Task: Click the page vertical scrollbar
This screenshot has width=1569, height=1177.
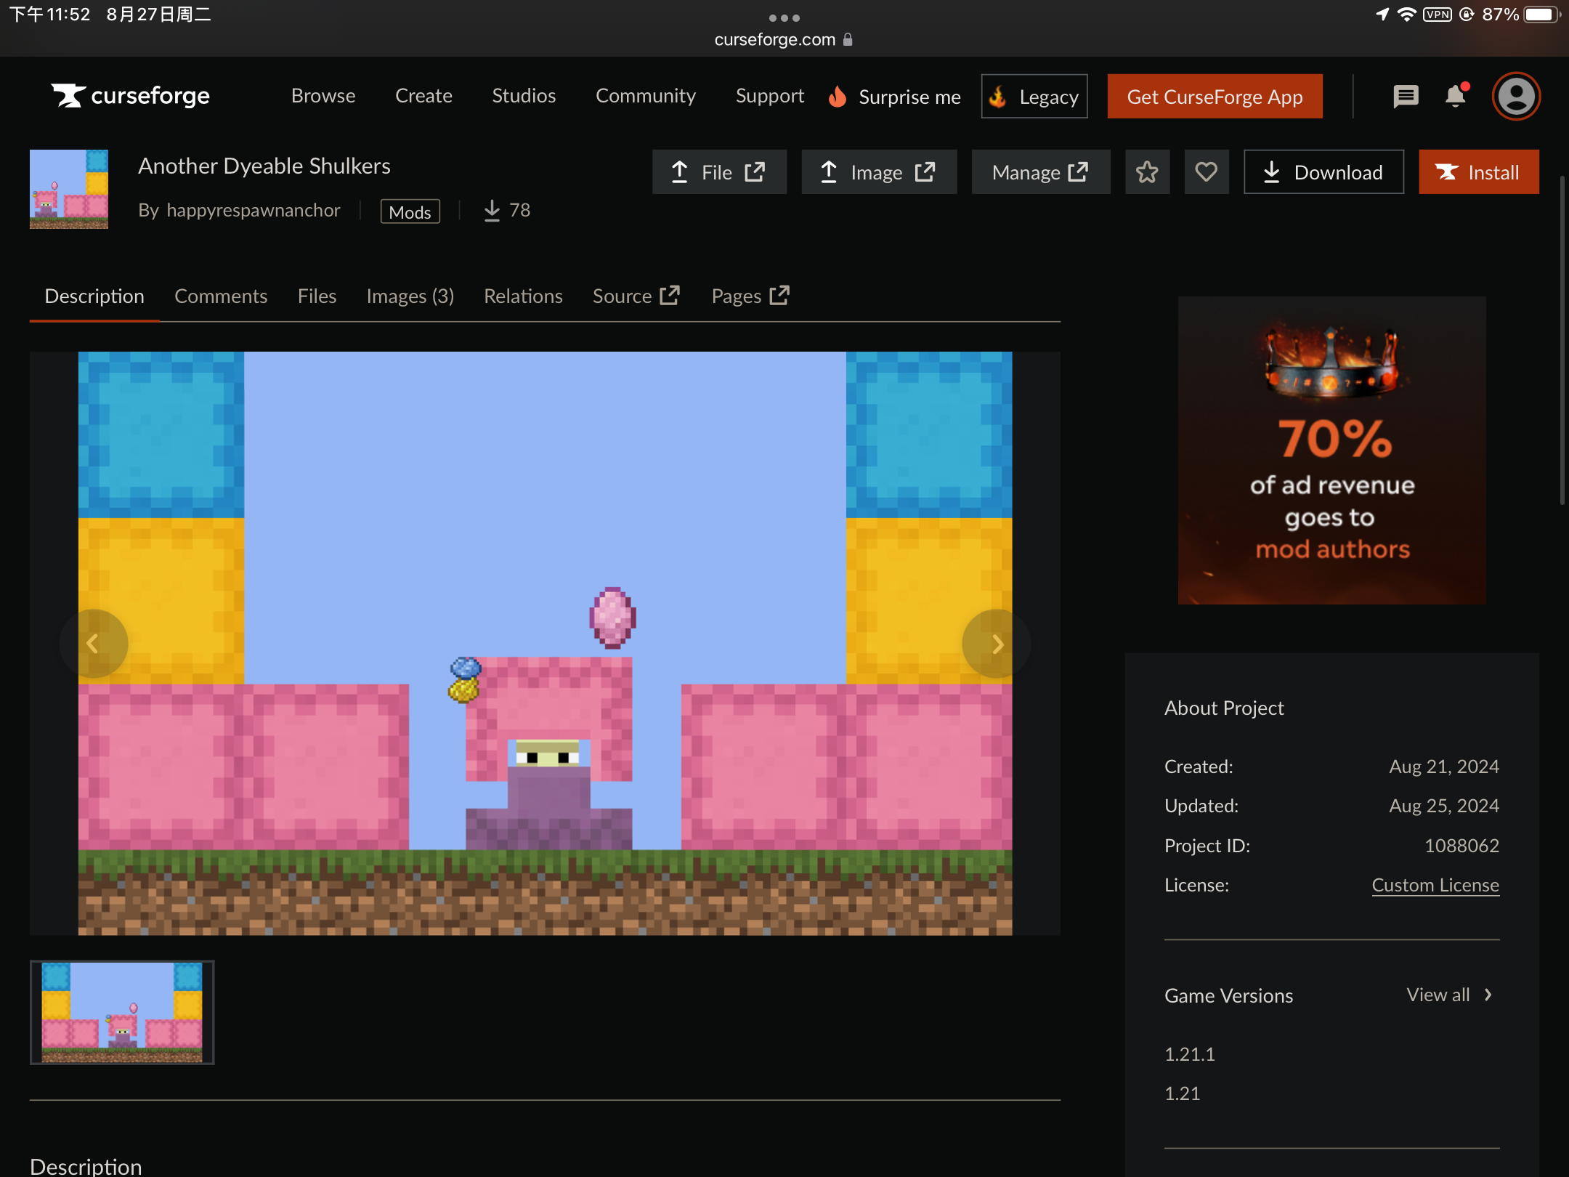Action: tap(1562, 339)
